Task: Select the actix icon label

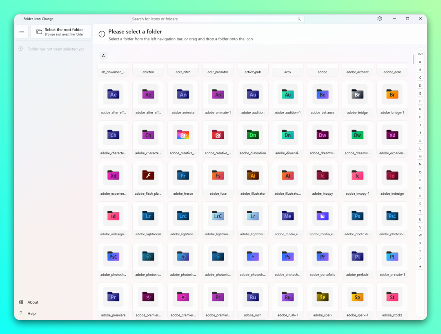Action: pyautogui.click(x=288, y=72)
